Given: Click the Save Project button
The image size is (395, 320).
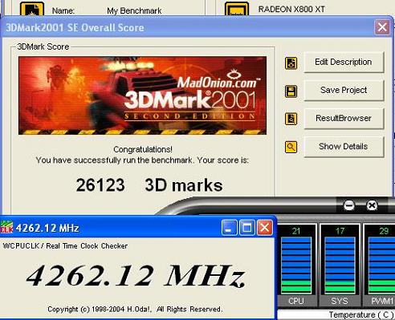Looking at the screenshot, I should (344, 90).
